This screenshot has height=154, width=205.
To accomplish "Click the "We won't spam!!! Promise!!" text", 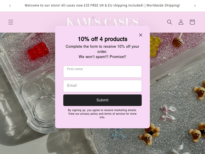I will click(x=102, y=57).
